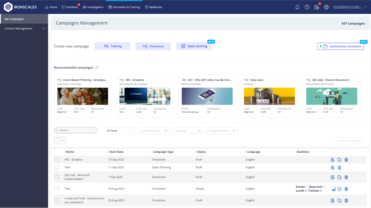
Task: Click the help question mark icon
Action: point(307,7)
